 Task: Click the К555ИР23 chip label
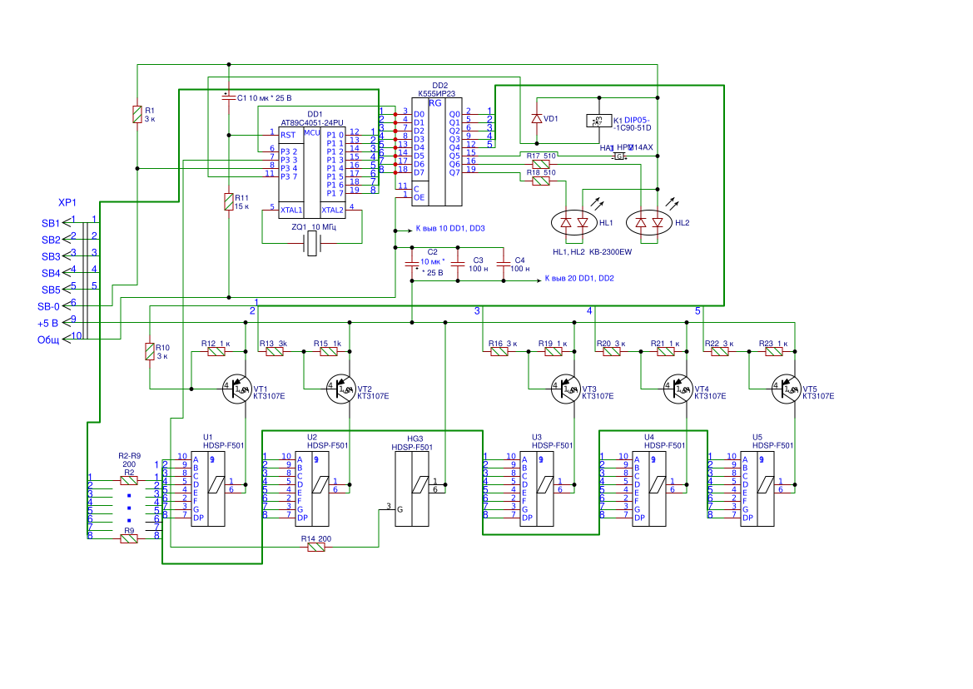coord(437,94)
